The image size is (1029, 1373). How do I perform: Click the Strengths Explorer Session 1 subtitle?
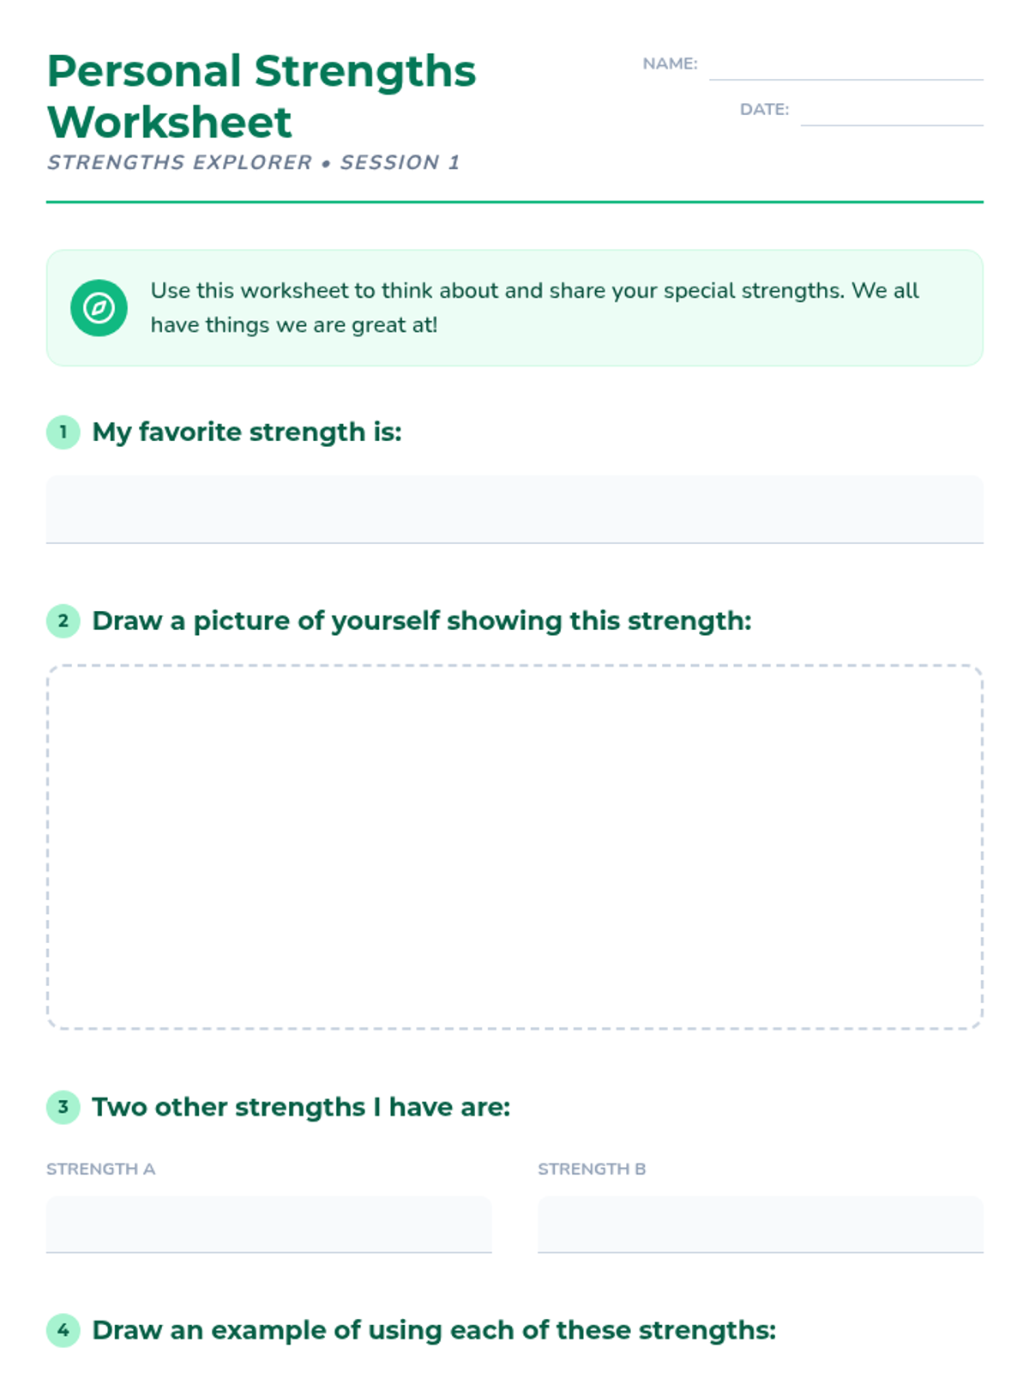coord(254,162)
